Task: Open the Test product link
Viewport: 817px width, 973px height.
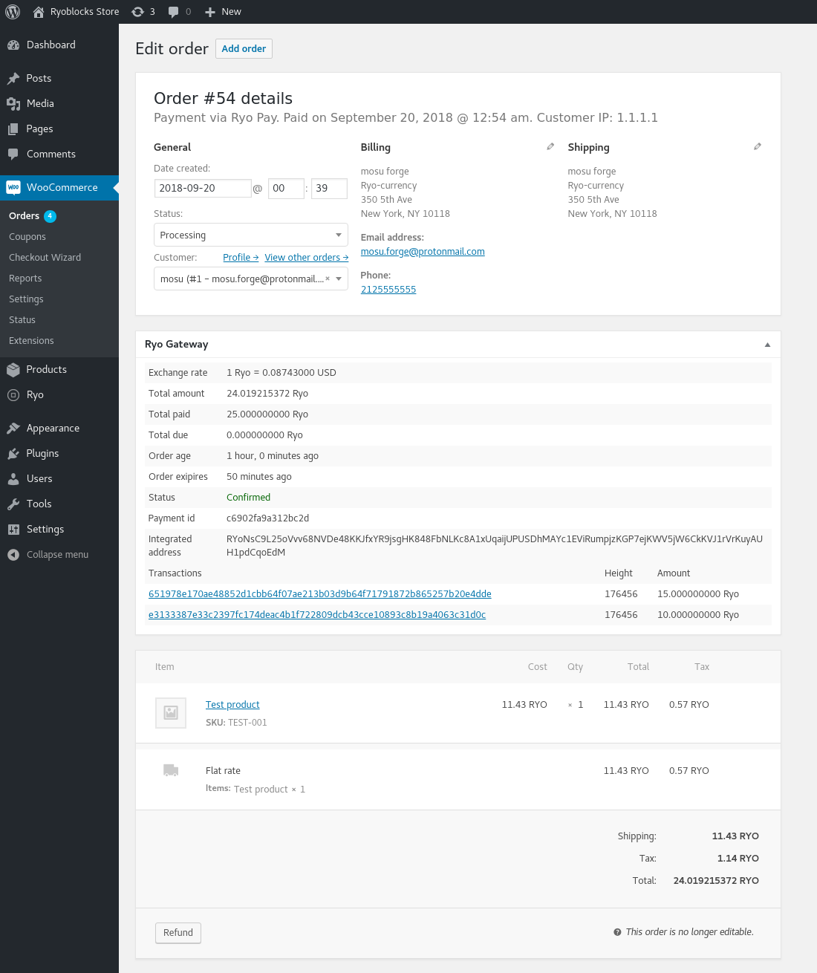Action: coord(232,705)
